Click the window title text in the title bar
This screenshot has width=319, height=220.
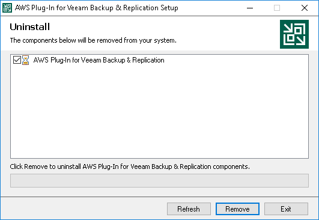pos(97,8)
